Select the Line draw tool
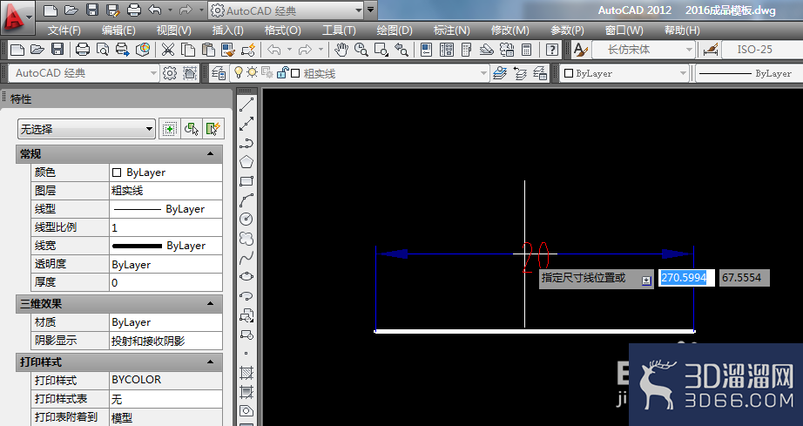The height and width of the screenshot is (426, 803). pos(246,105)
